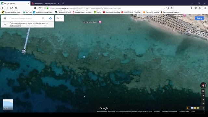Screen dimensions: 208x117
Task: Open the Google Maps hamburger menu
Action: 5,18
